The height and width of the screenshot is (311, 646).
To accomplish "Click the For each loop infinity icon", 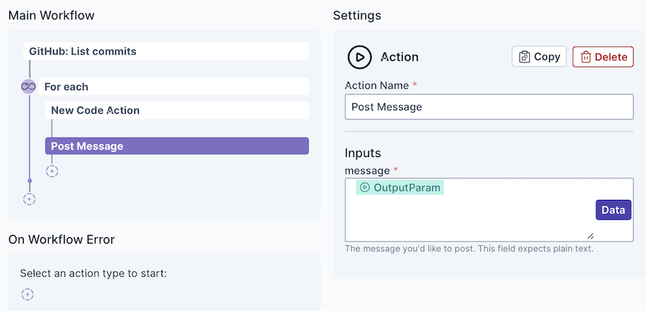I will pyautogui.click(x=29, y=87).
